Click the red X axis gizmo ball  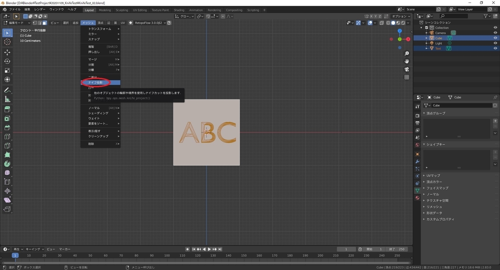408,39
